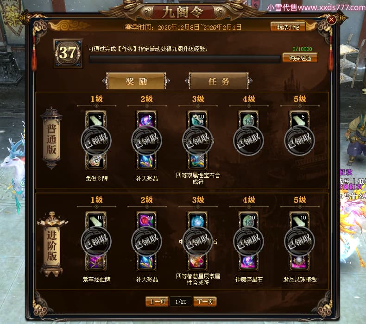Viewport: 366px width, 324px height.
Task: Select level 5 普通版 reward icon
Action: [299, 120]
